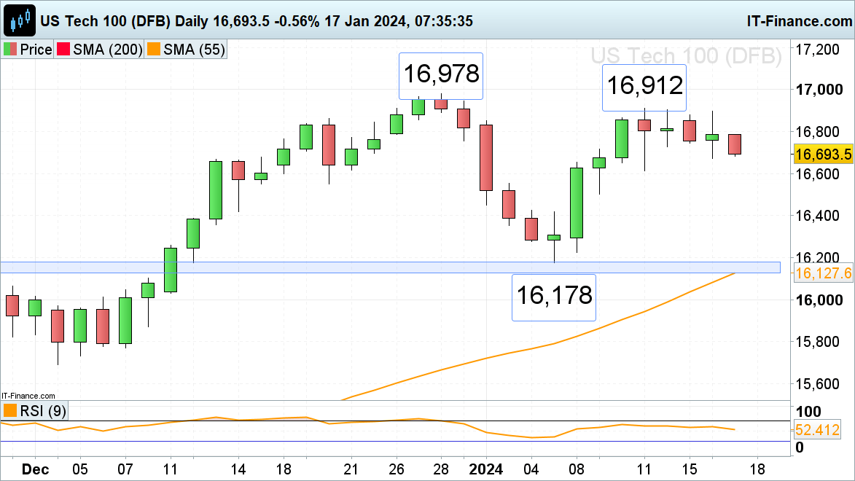
Task: Click the RSI value tag 52.412
Action: pos(817,430)
